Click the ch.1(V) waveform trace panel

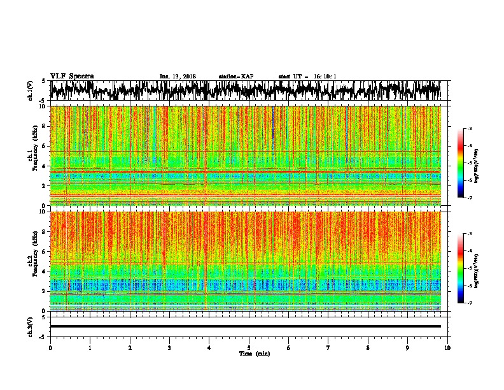(x=249, y=90)
